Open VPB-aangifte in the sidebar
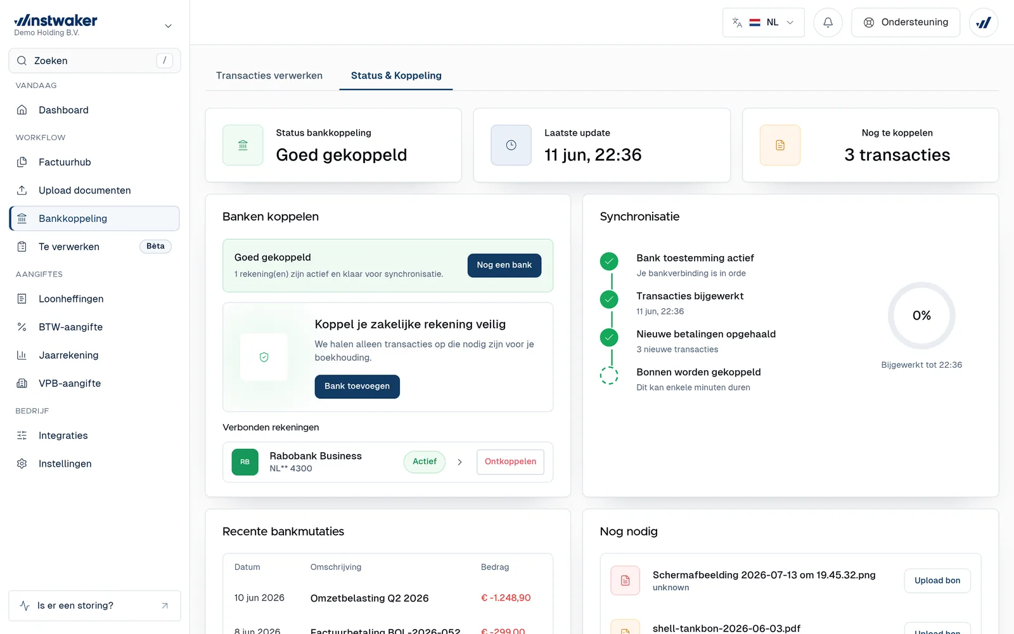 click(94, 384)
